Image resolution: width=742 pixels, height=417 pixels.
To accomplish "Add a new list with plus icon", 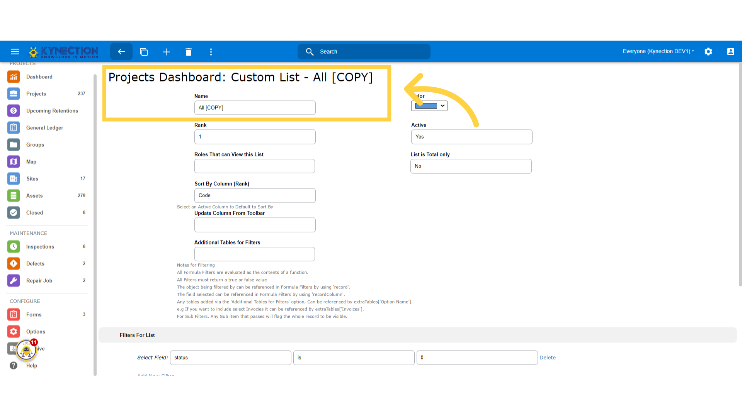I will (x=166, y=52).
